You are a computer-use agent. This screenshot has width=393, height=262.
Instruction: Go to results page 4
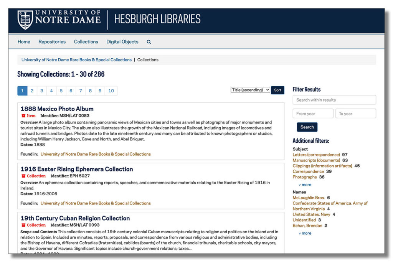[x=51, y=91]
